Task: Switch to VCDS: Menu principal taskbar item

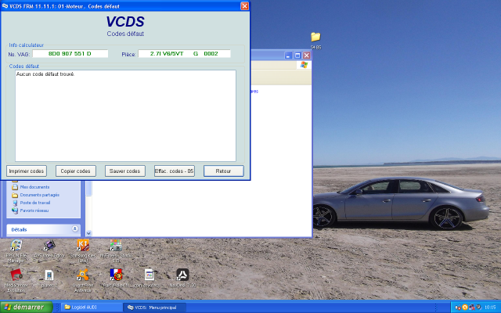Action: pyautogui.click(x=155, y=308)
